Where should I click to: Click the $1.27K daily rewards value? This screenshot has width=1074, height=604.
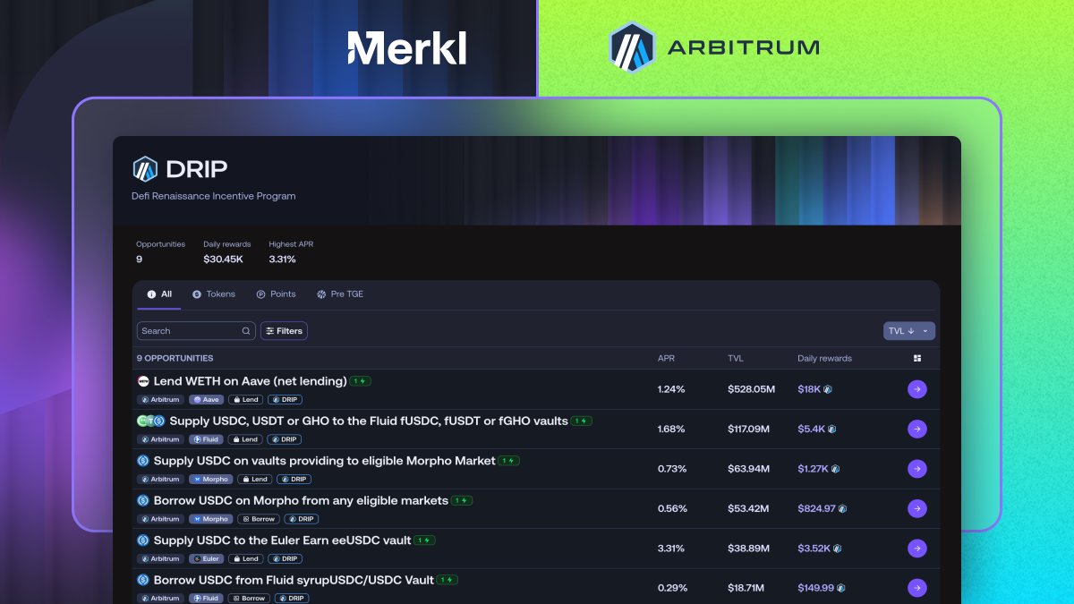(813, 469)
